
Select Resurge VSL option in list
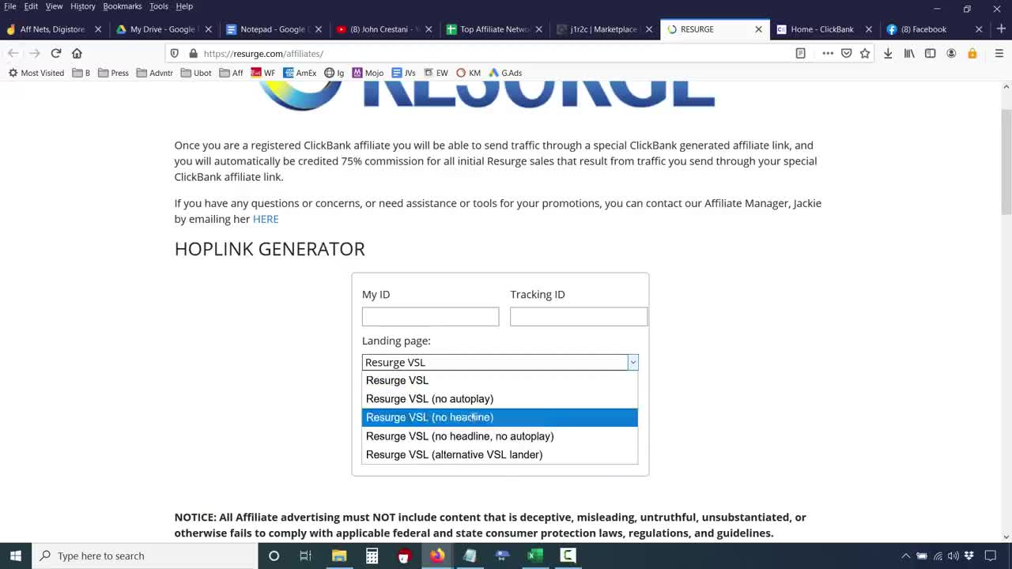(x=500, y=380)
